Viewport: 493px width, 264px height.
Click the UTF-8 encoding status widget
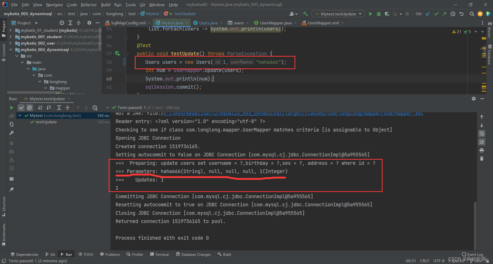coord(439,261)
